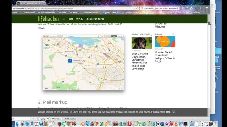Open the LIFE section in the site menu
The image size is (227, 127).
pyautogui.click(x=71, y=19)
